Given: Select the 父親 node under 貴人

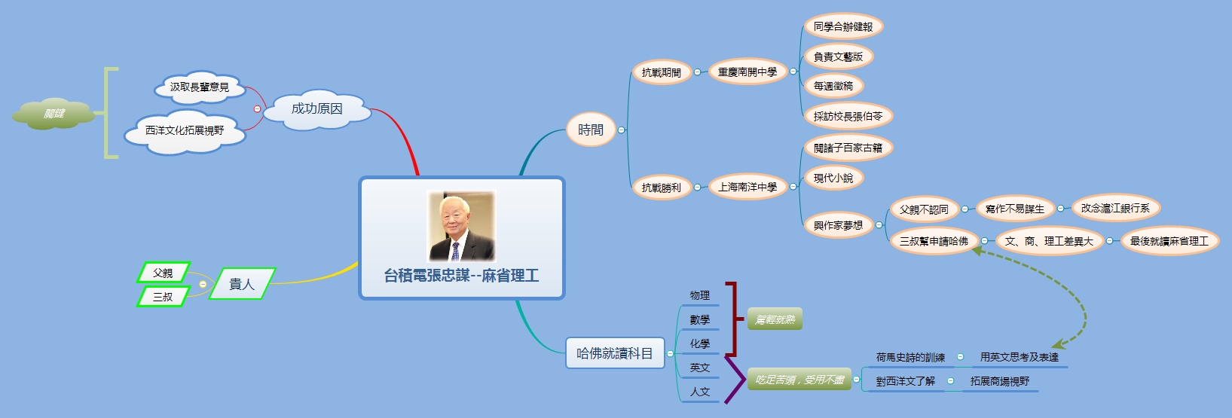Looking at the screenshot, I should tap(163, 273).
